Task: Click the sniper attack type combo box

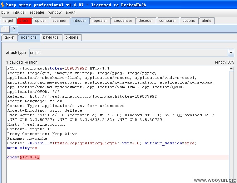Action: pos(131,53)
